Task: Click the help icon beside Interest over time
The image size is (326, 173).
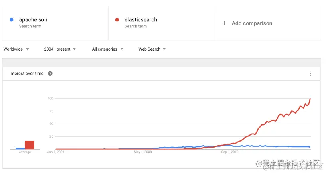Action: click(x=50, y=73)
